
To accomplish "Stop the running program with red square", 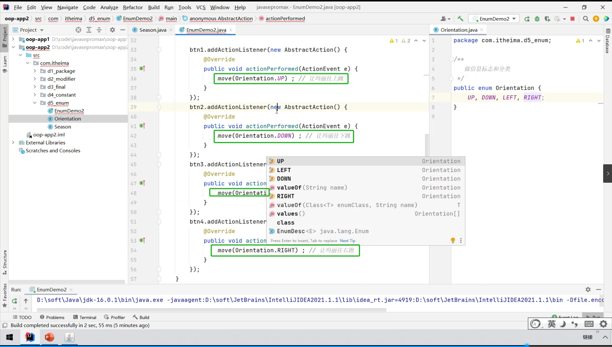I will [573, 19].
